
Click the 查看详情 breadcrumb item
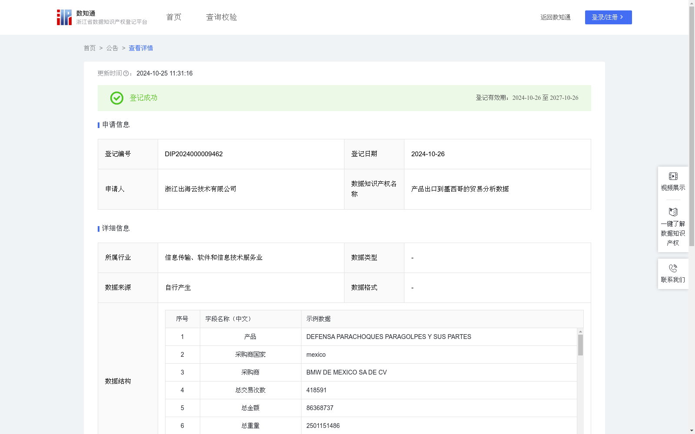point(141,48)
